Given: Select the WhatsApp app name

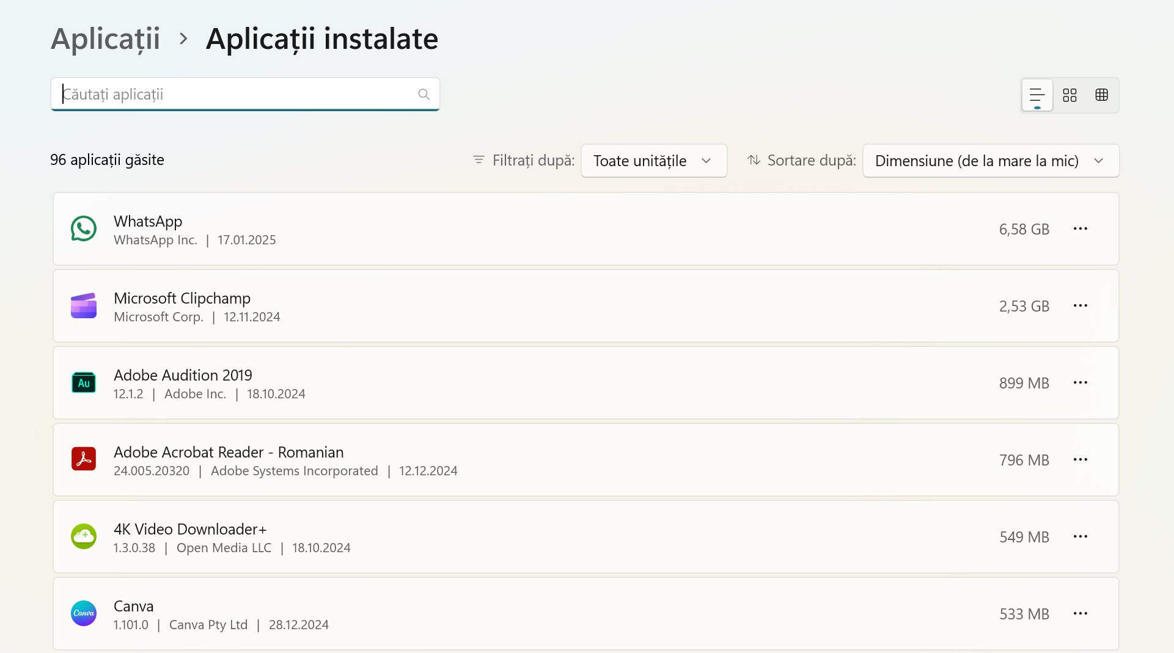Looking at the screenshot, I should tap(148, 221).
